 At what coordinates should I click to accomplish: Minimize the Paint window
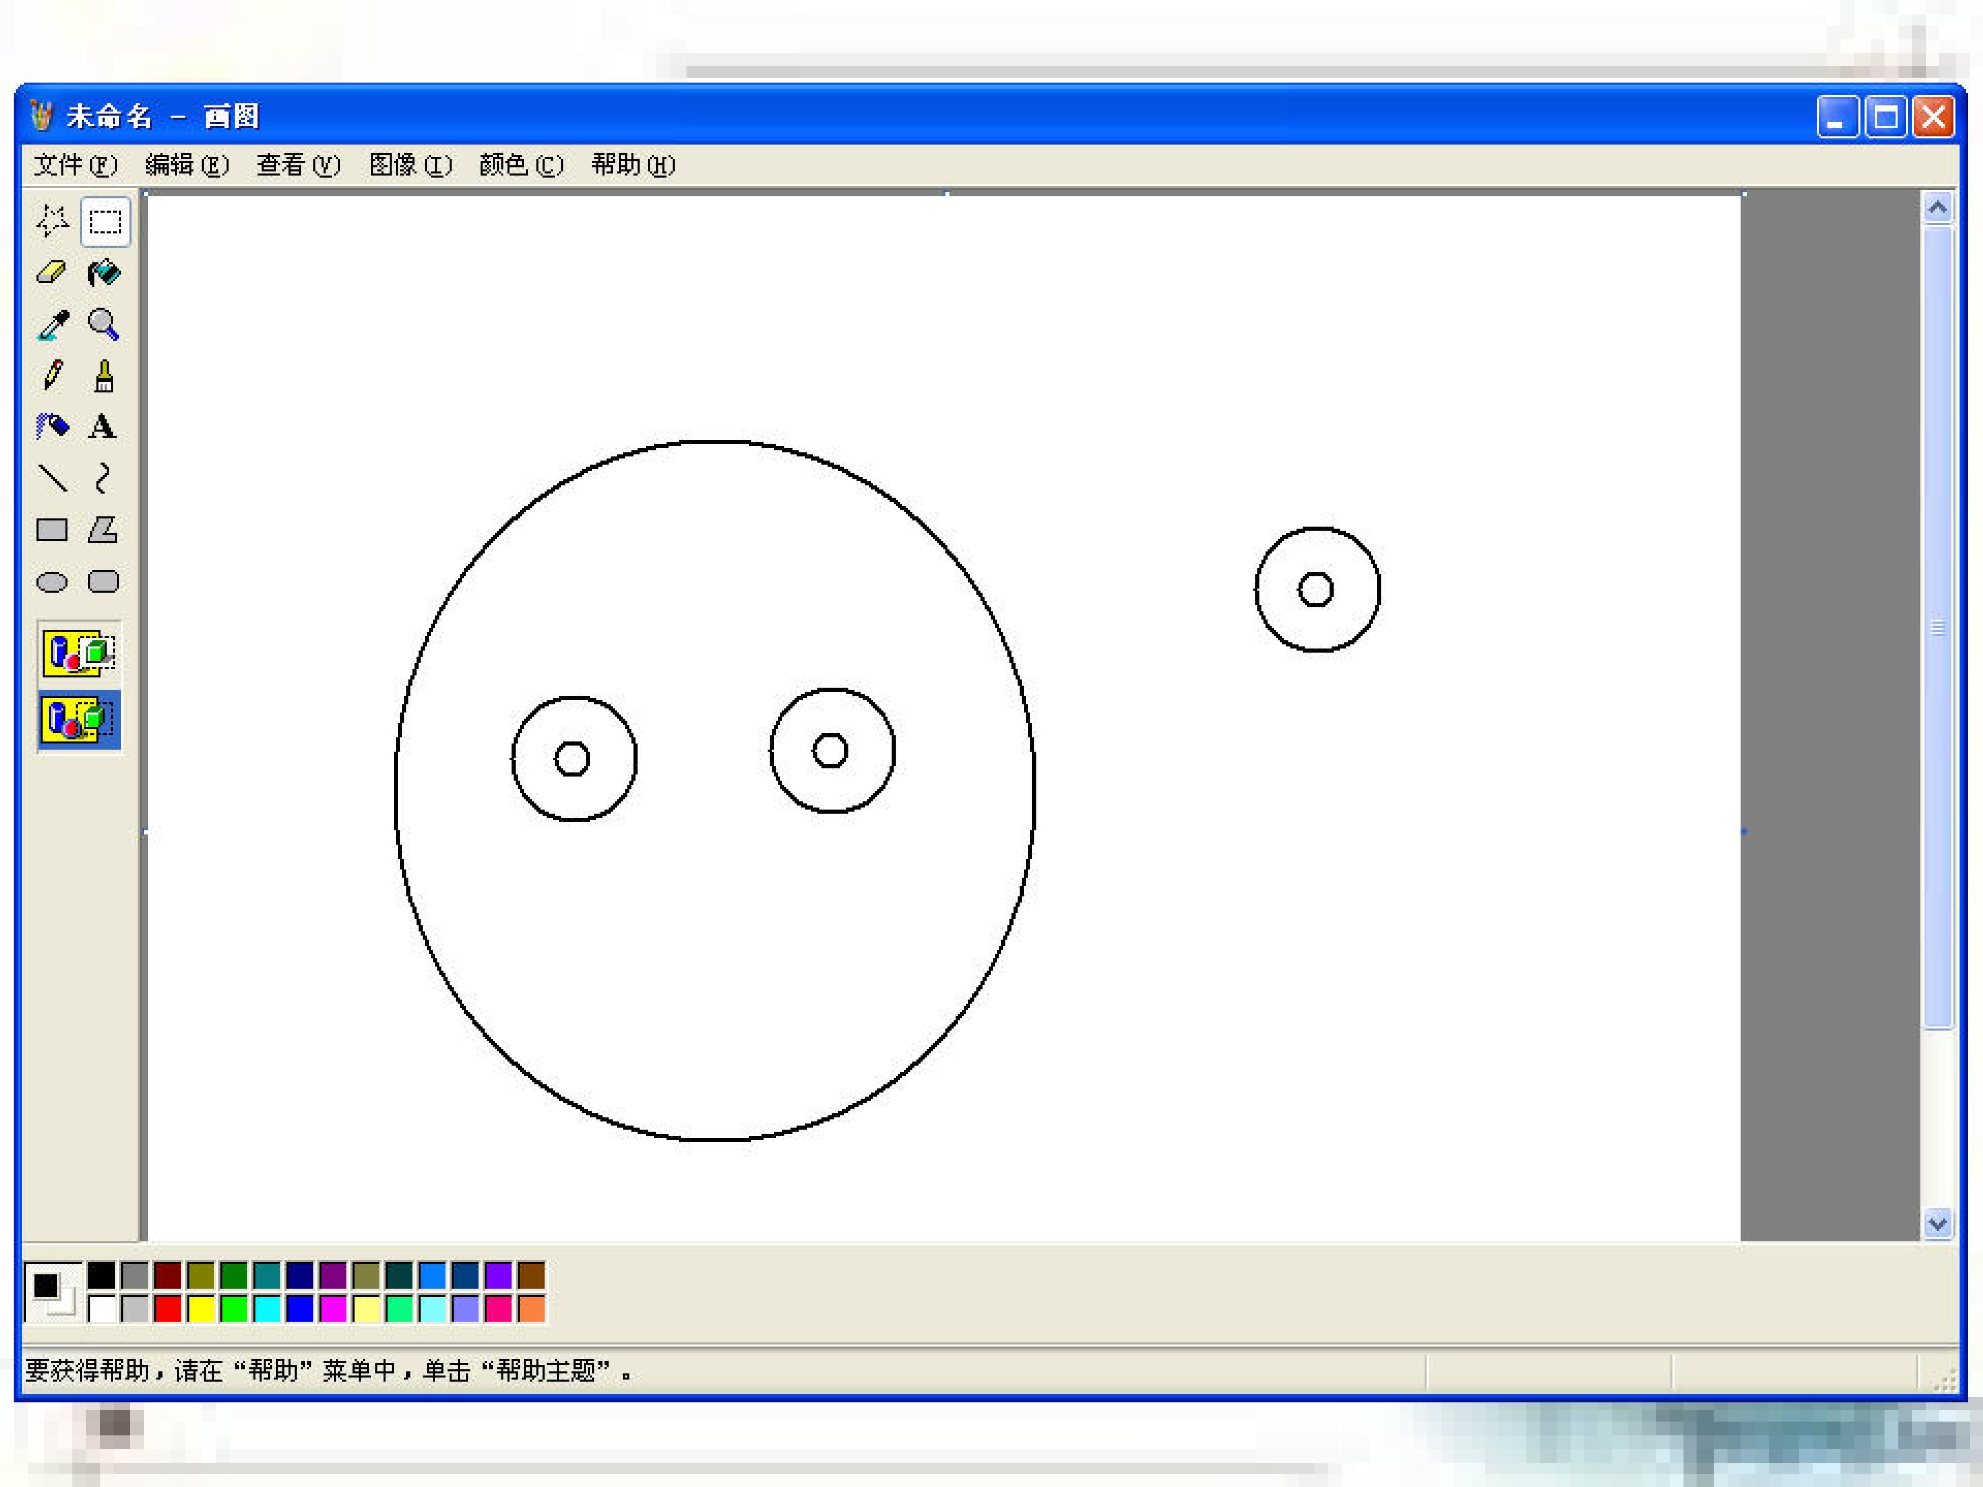pyautogui.click(x=1837, y=118)
